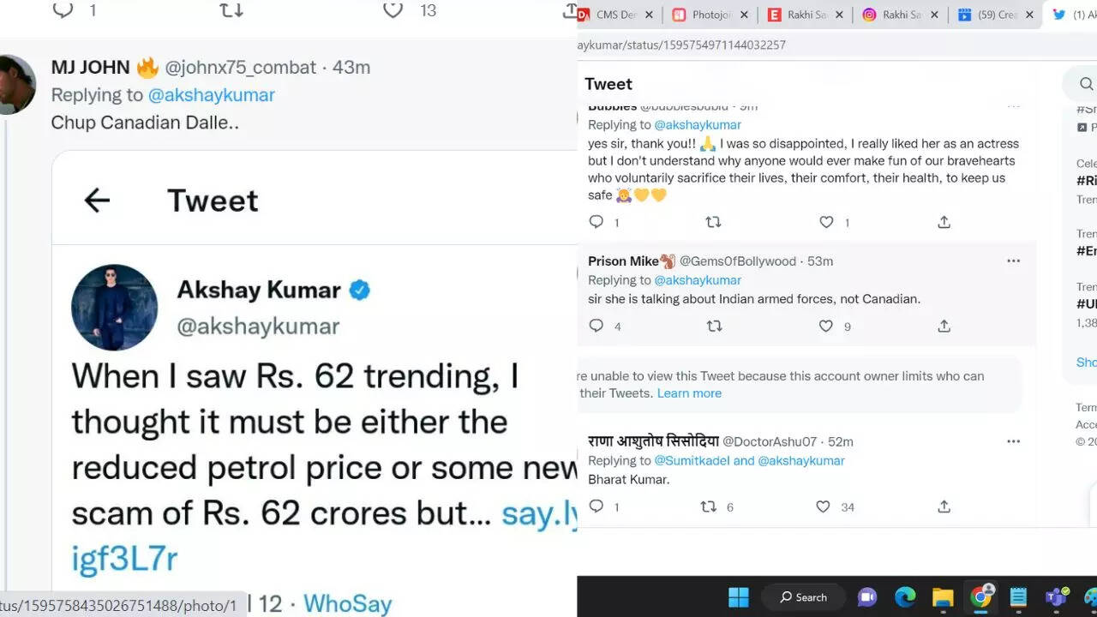Like the Bubbles reply with heart icon
1097x617 pixels.
826,223
